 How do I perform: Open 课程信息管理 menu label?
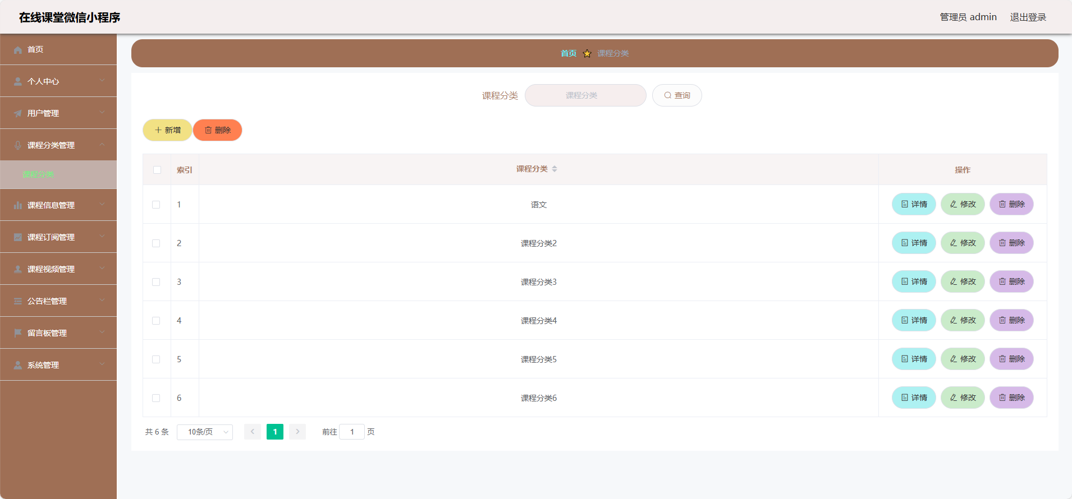coord(51,206)
